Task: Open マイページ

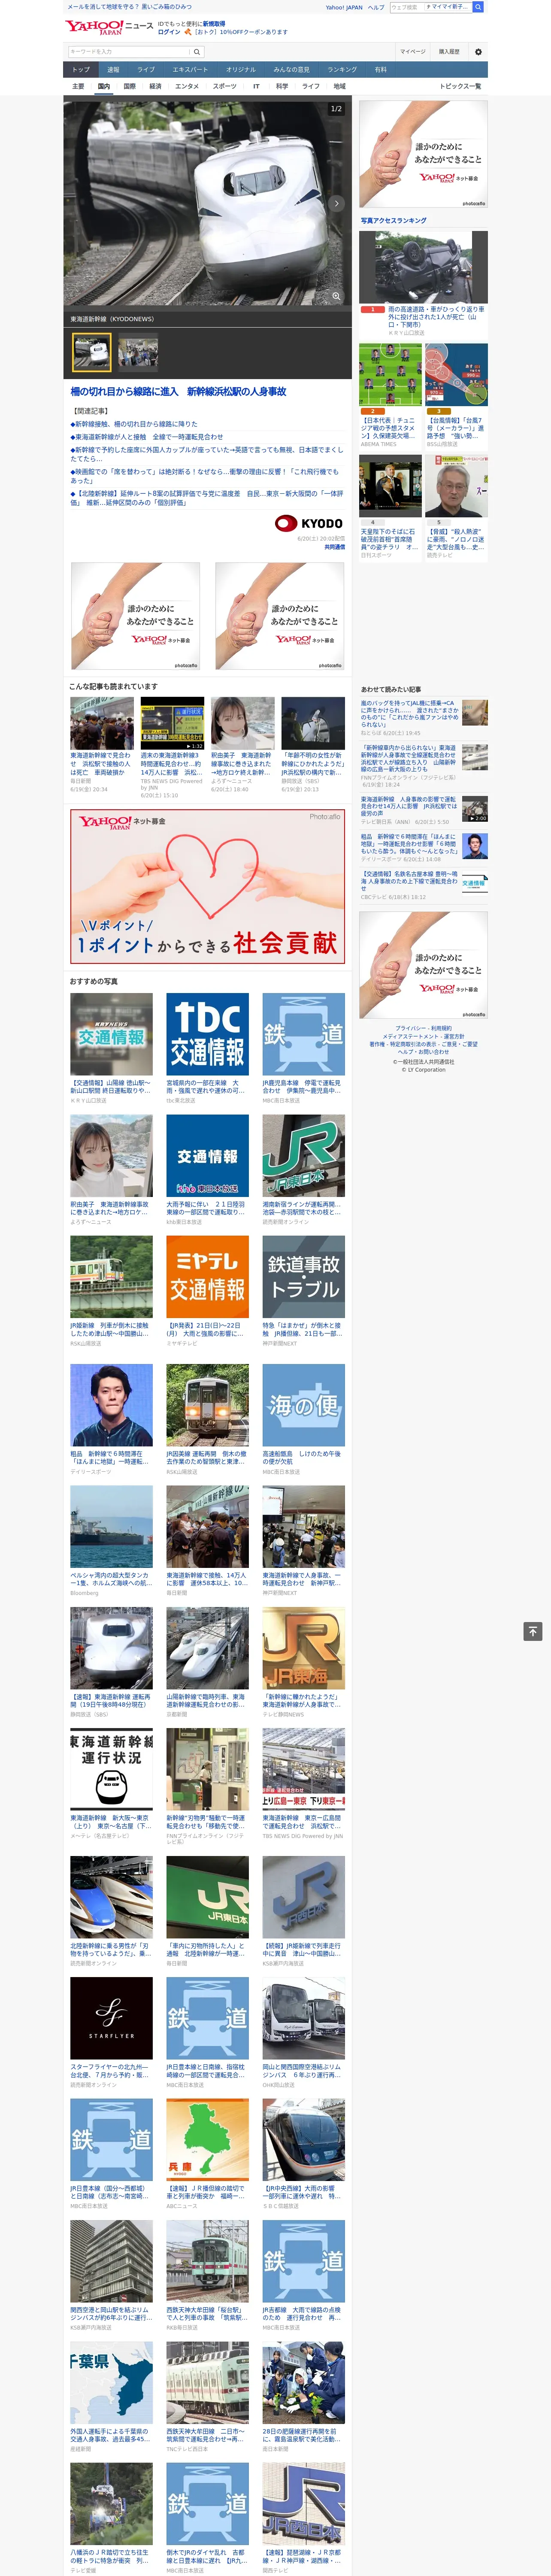Action: coord(413,52)
